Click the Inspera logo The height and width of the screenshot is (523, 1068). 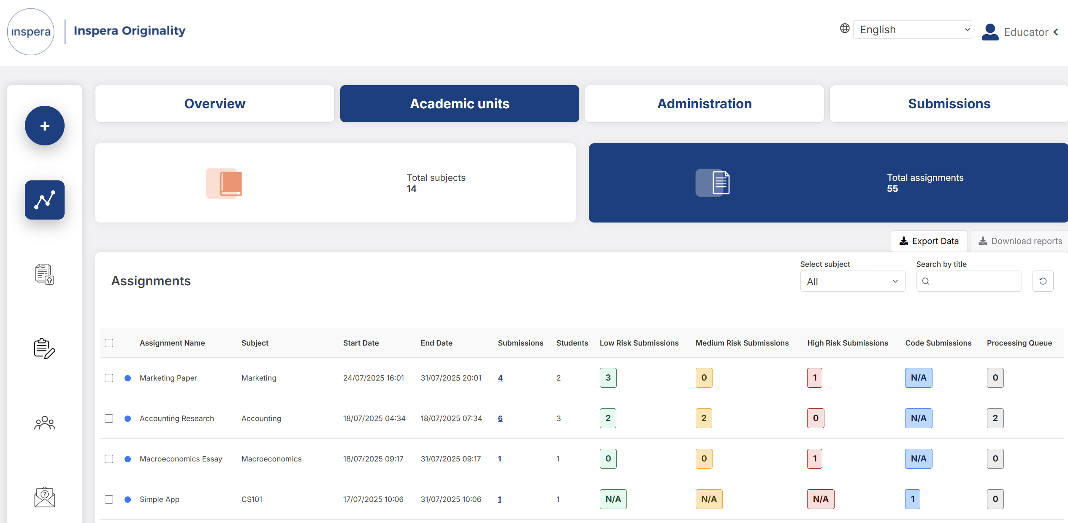tap(31, 32)
